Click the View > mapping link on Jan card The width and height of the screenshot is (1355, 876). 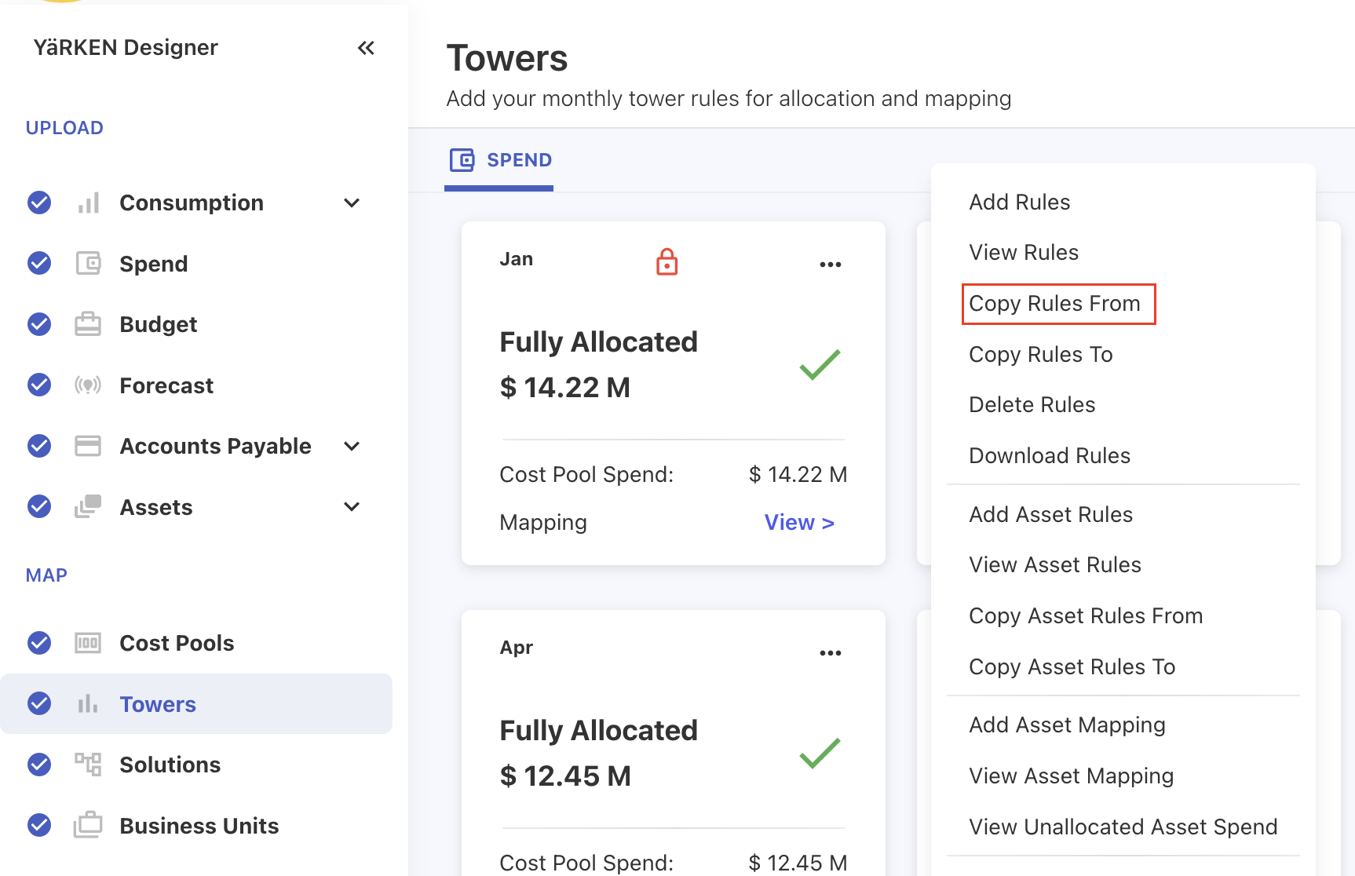click(798, 523)
